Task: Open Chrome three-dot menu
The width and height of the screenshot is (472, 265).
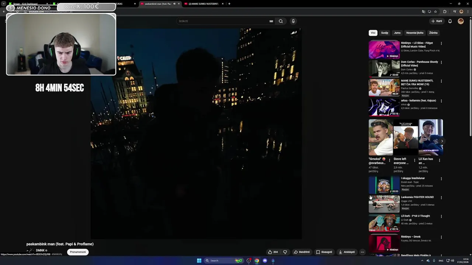Action: [x=468, y=11]
